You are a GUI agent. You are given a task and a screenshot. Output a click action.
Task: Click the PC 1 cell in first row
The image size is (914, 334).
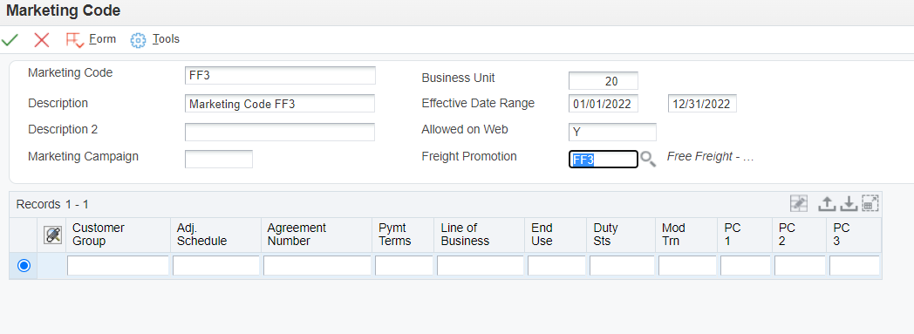(746, 266)
